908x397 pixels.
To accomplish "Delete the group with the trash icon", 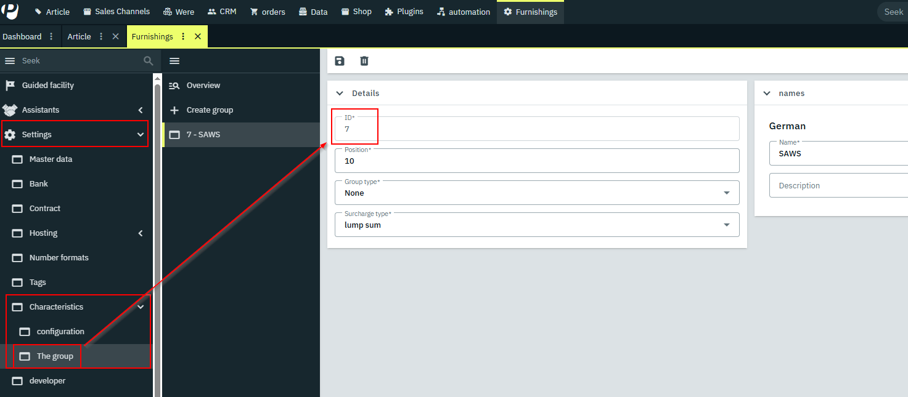I will tap(364, 61).
